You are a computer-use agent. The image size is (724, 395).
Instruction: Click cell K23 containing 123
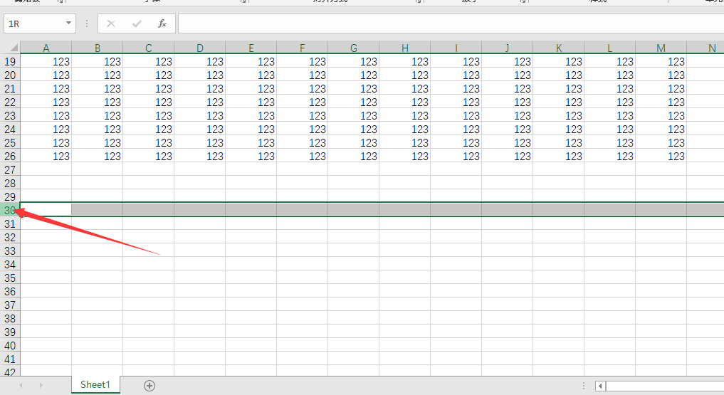pyautogui.click(x=559, y=115)
